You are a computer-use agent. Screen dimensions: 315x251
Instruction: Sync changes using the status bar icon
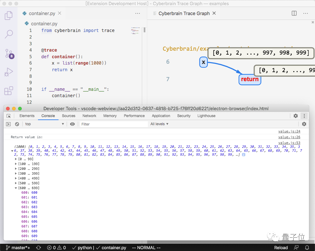click(38, 247)
